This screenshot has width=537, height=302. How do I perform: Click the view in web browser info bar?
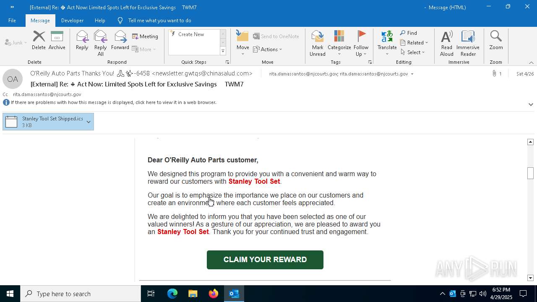(113, 102)
